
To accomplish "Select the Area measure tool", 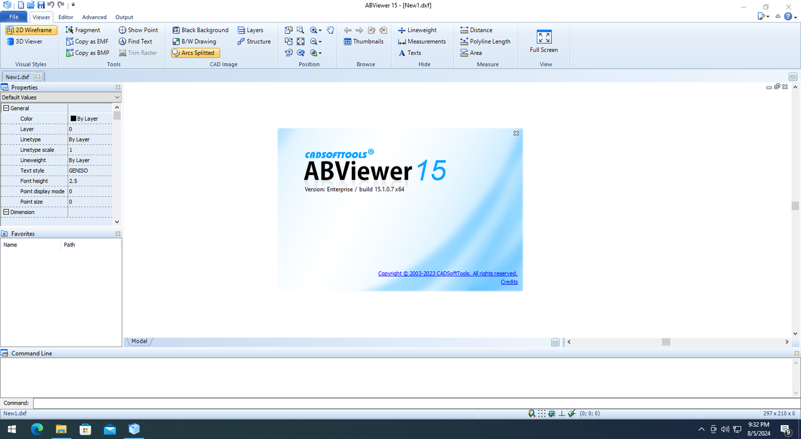I will (471, 53).
